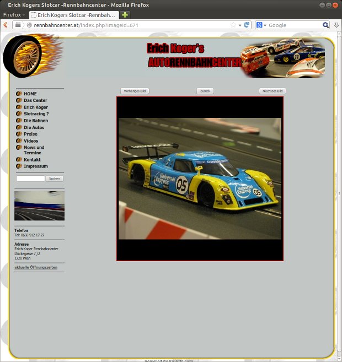Open the downloads arrow icon
342x362 pixels.
[x=336, y=25]
